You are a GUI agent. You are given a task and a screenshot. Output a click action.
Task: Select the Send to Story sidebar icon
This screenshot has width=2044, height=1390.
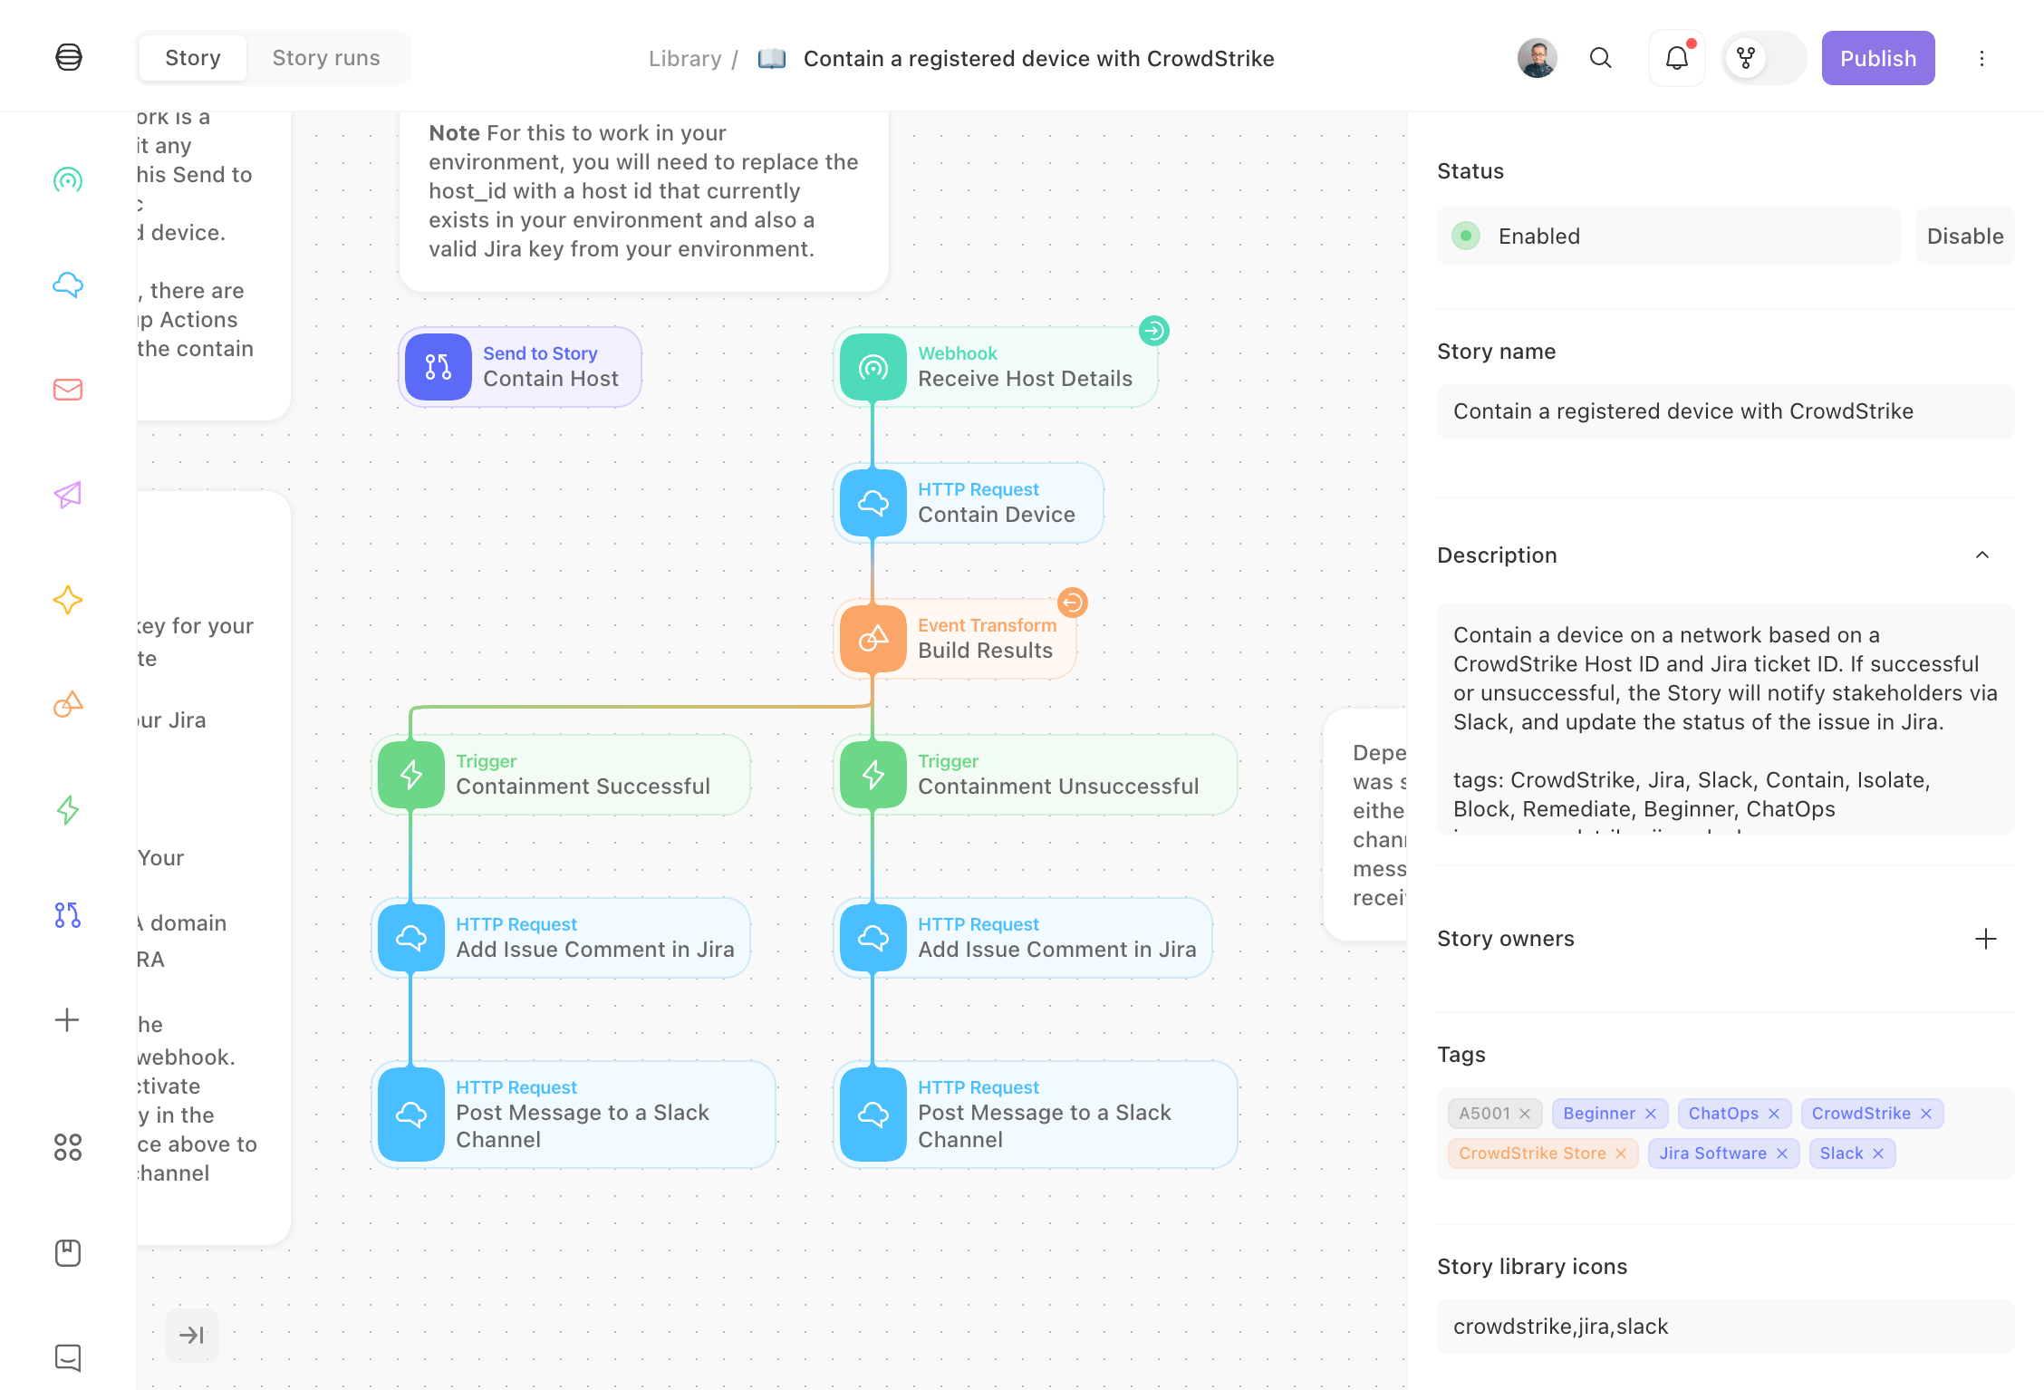[x=68, y=915]
